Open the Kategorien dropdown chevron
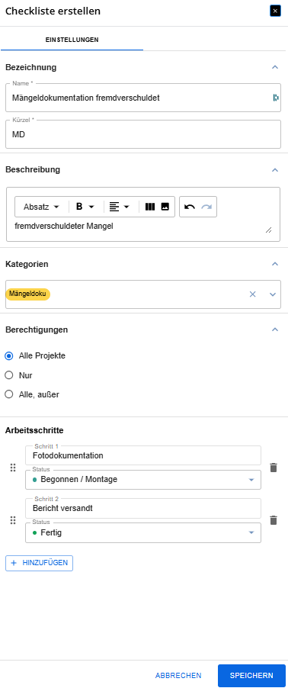Image resolution: width=288 pixels, height=688 pixels. tap(273, 294)
